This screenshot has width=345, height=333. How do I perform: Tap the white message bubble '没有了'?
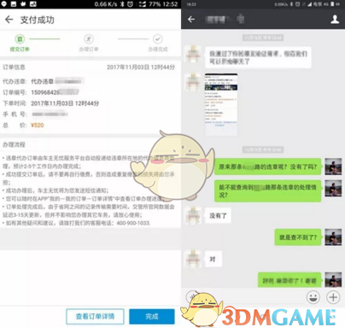tap(218, 215)
